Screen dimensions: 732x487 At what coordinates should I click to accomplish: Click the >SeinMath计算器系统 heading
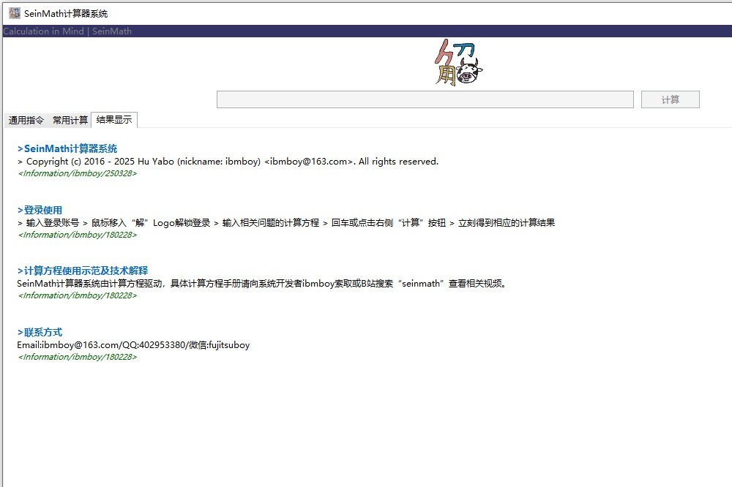[67, 148]
